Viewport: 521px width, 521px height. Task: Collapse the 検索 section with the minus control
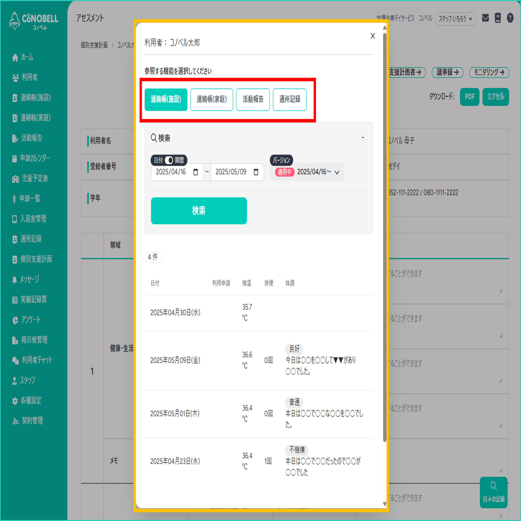click(x=363, y=138)
